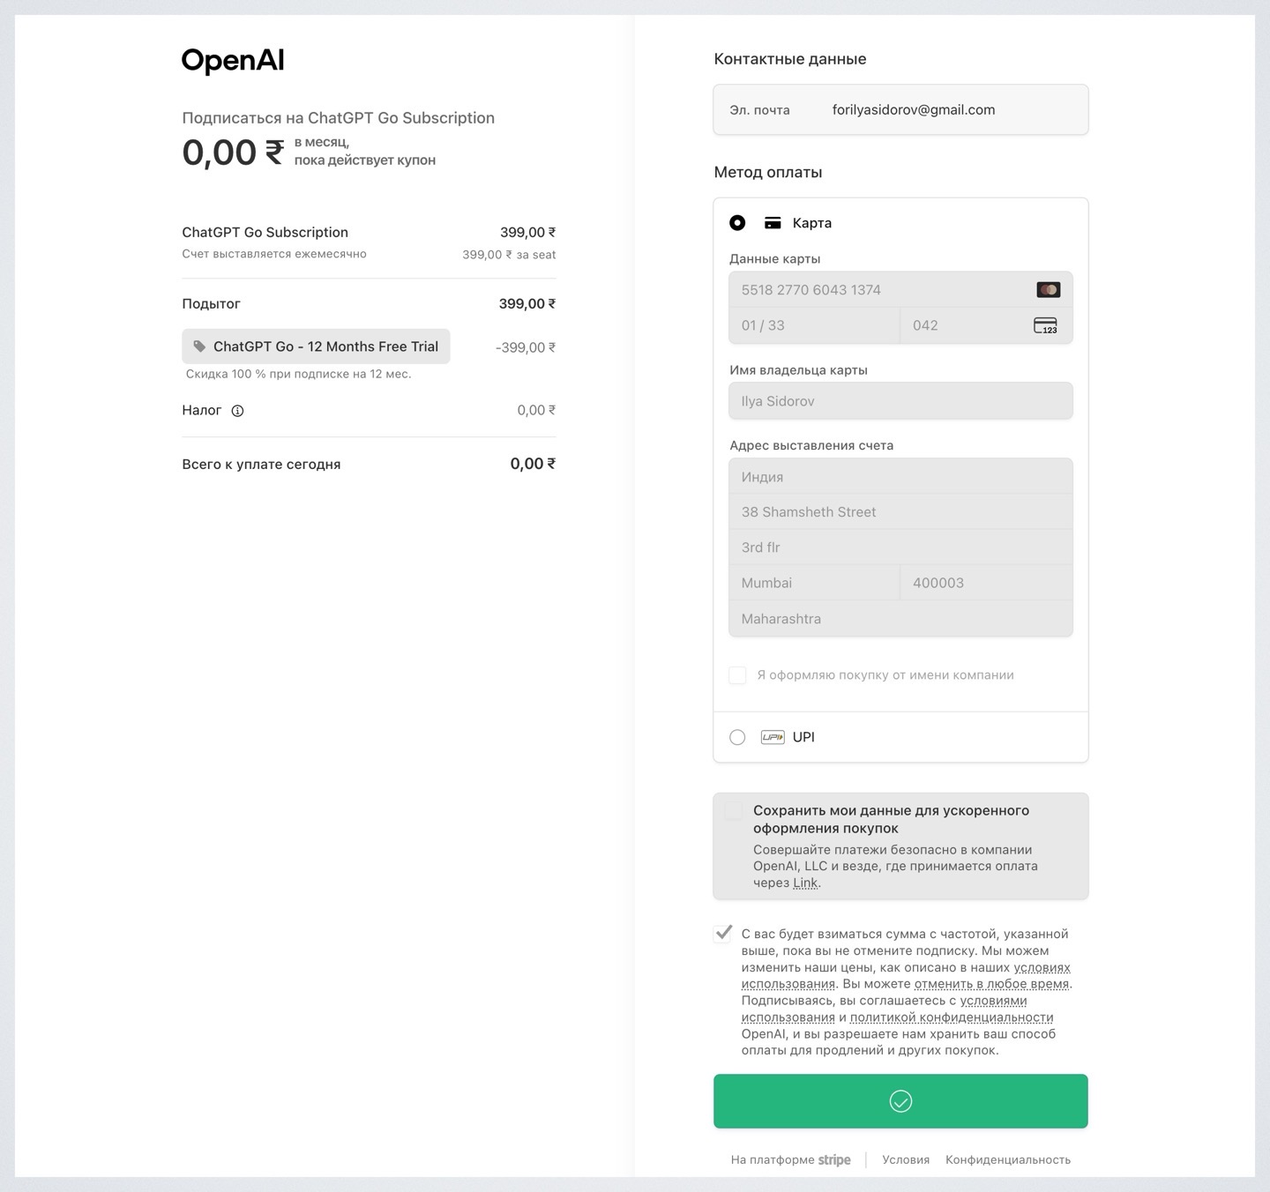Screen dimensions: 1270x1192
Task: Check the company purchase checkbox
Action: tap(737, 675)
